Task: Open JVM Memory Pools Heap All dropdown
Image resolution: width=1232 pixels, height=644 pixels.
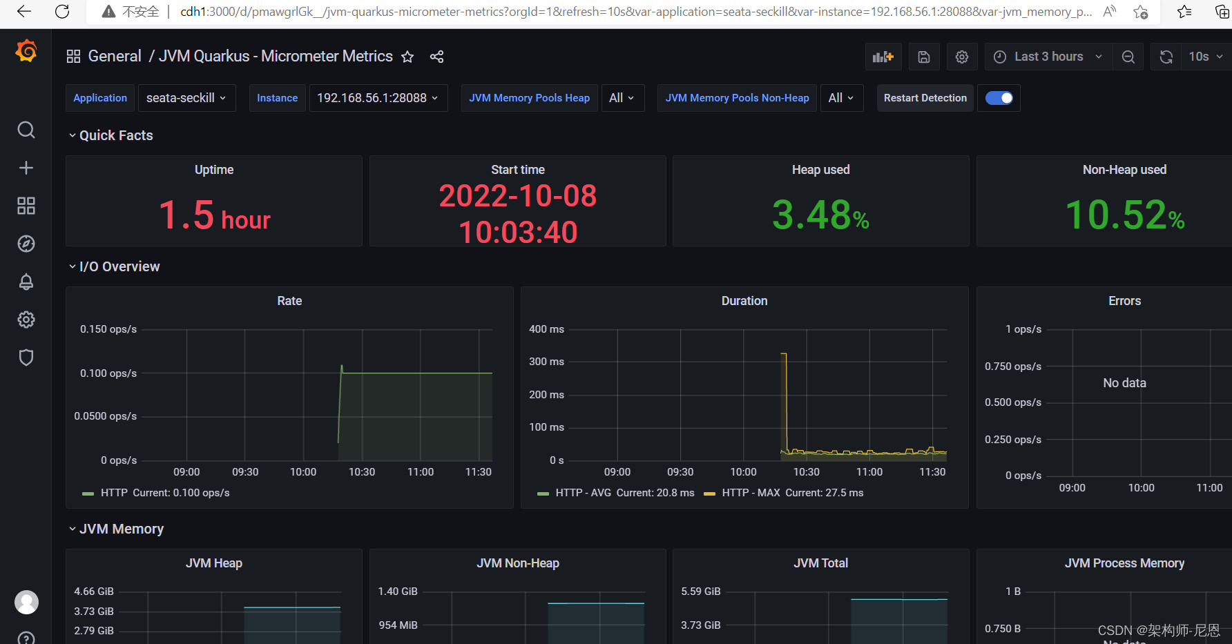Action: click(x=622, y=98)
